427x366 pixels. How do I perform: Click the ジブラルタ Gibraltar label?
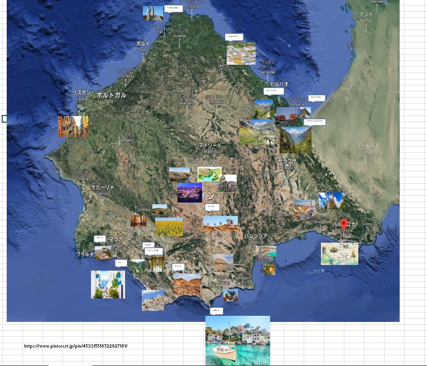coord(84,254)
